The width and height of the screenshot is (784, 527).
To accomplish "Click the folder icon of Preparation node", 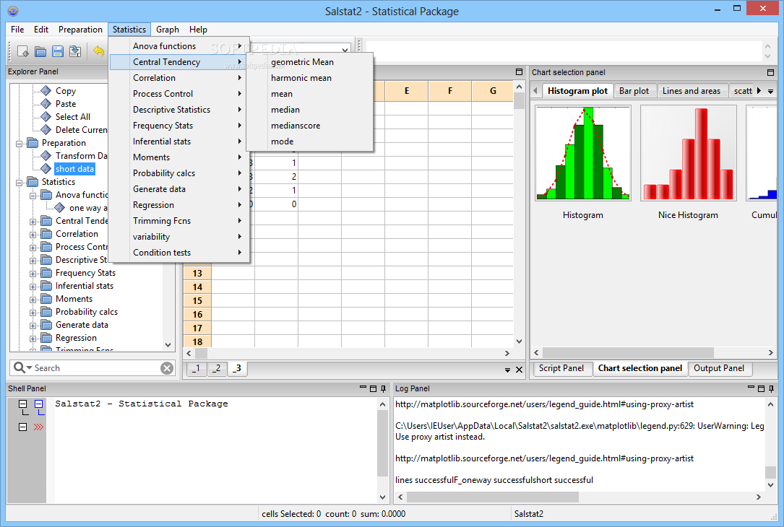I will (33, 143).
